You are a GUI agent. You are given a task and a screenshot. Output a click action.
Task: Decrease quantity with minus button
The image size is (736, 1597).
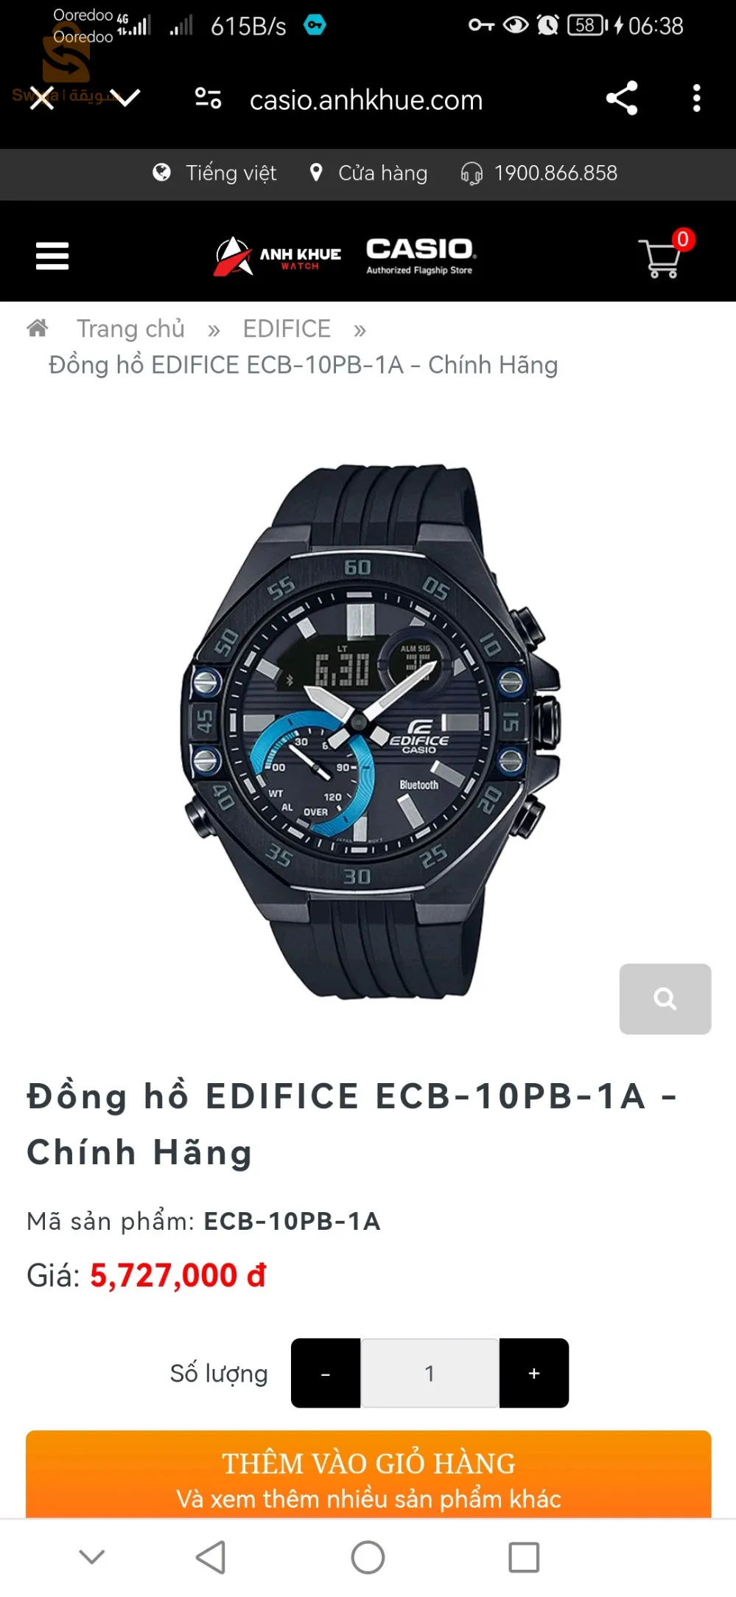point(326,1373)
